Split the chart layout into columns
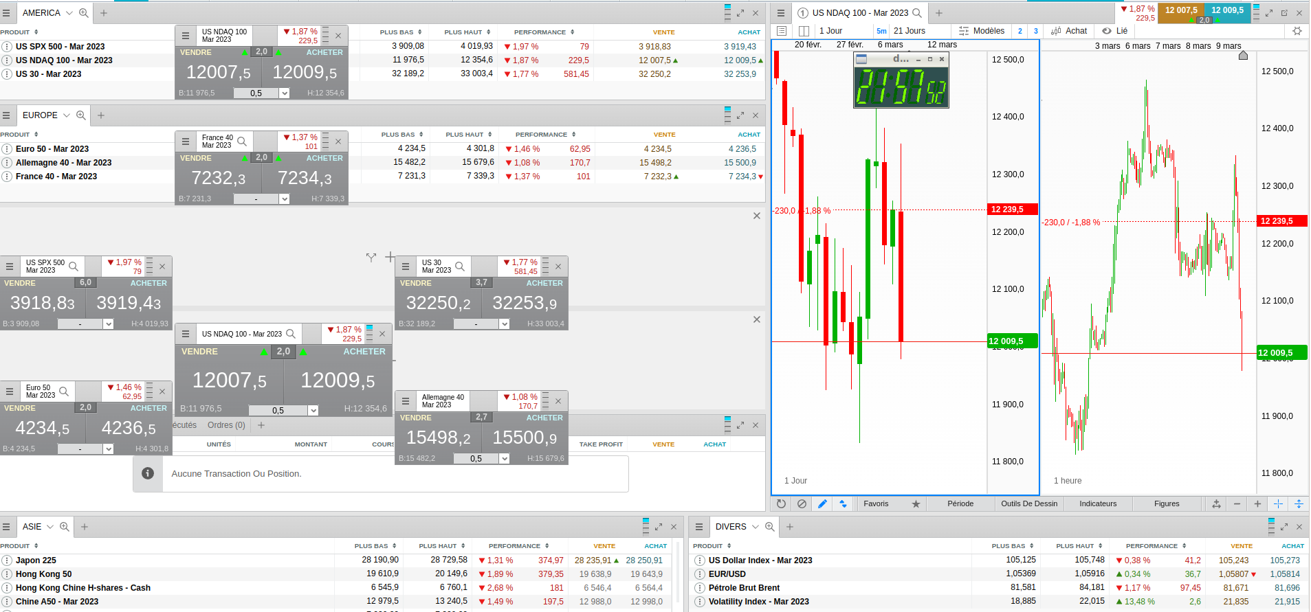The width and height of the screenshot is (1311, 612). click(x=804, y=31)
